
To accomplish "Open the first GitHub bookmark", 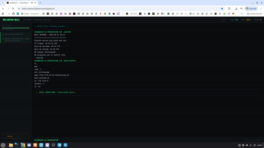I will 13,14.
